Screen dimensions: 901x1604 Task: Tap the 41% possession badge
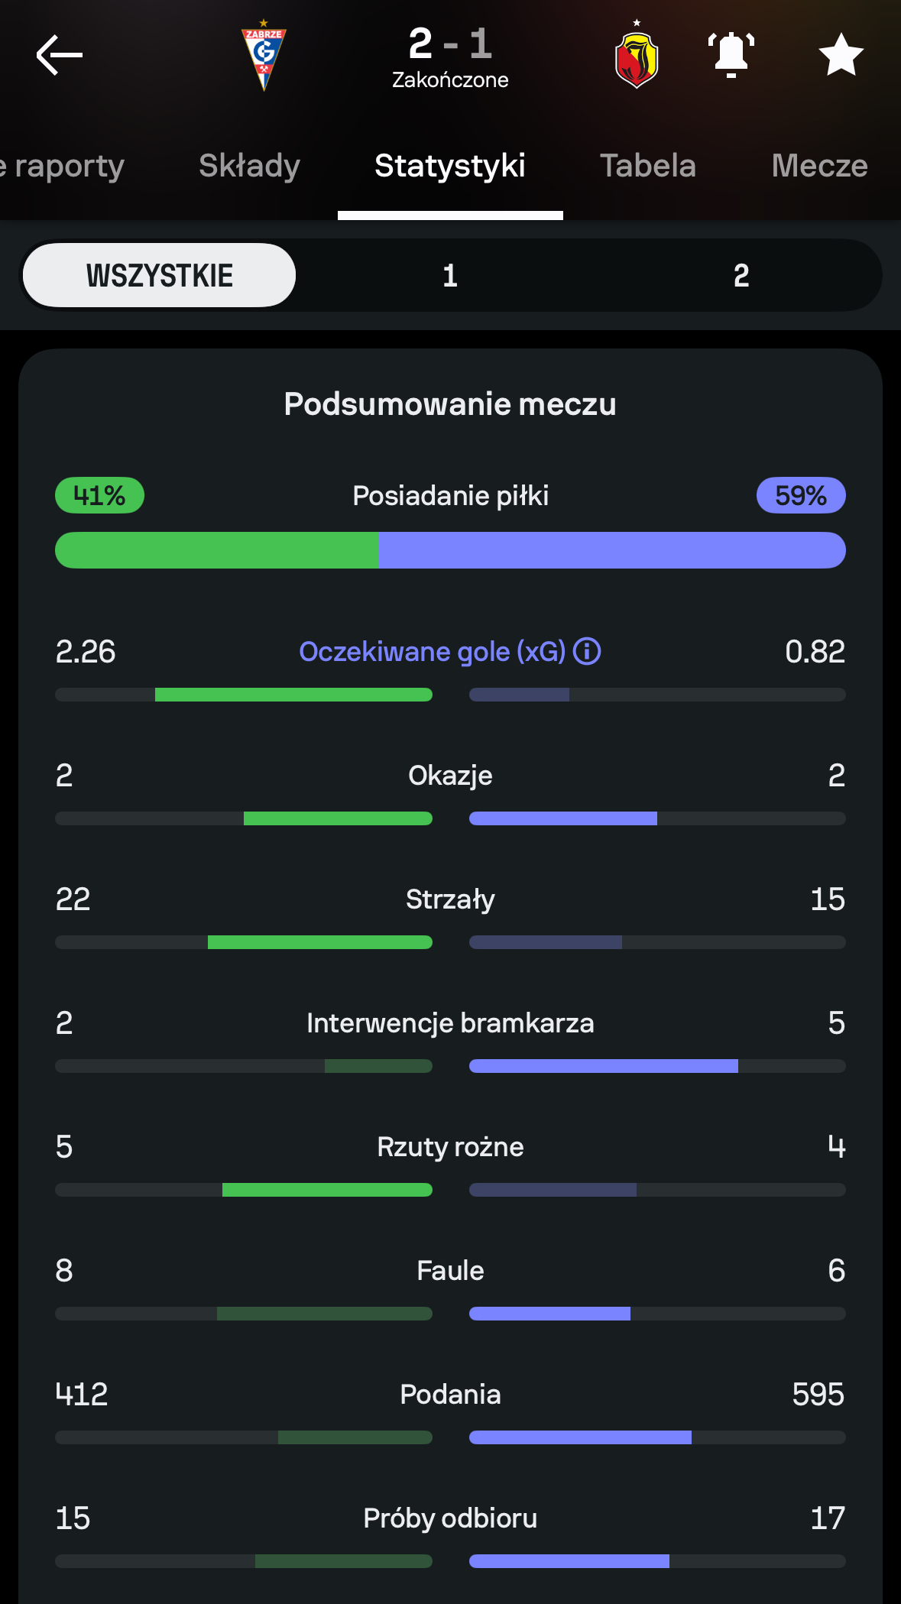[99, 495]
